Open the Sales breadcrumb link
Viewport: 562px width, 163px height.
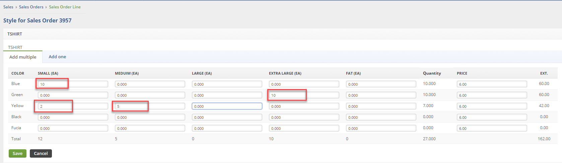[x=8, y=7]
